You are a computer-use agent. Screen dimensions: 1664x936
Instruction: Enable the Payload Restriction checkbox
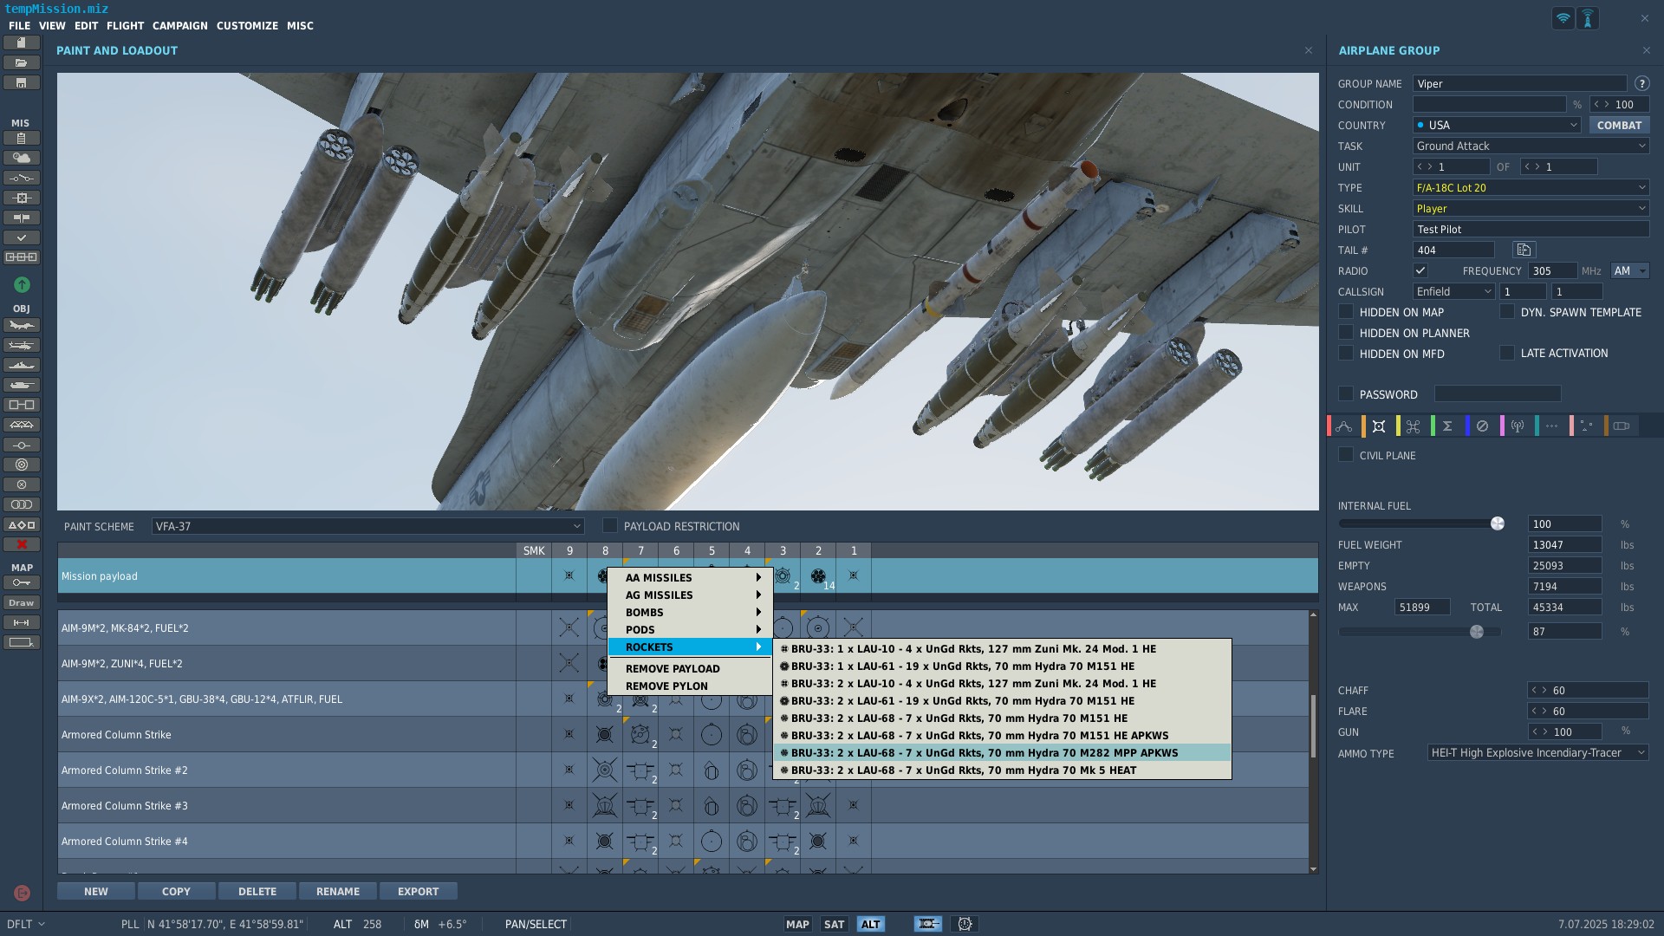(x=610, y=526)
